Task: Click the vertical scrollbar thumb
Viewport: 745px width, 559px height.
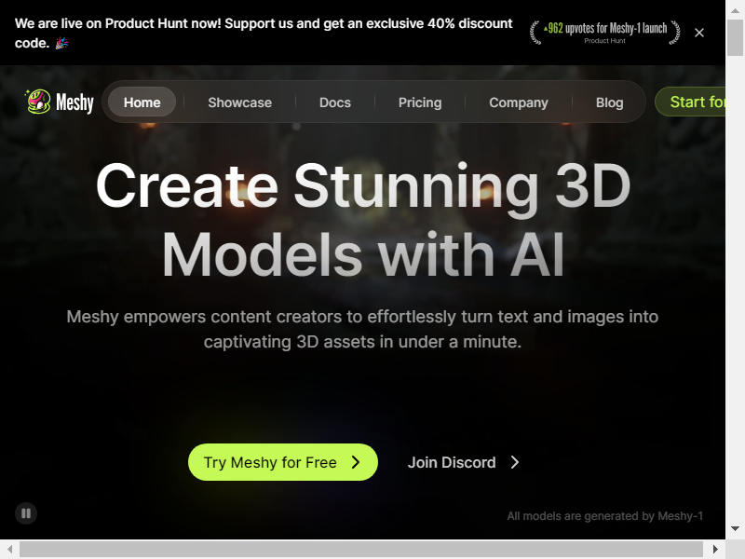Action: click(735, 37)
